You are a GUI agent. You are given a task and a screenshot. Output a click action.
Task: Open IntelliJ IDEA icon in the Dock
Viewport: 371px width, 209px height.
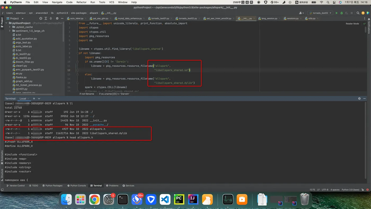pos(193,199)
